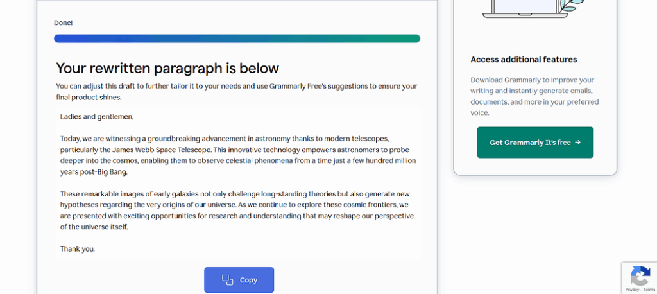Screen dimensions: 657x294
Task: Click the 'Ladies and gentlemen,' line
Action: (x=97, y=117)
